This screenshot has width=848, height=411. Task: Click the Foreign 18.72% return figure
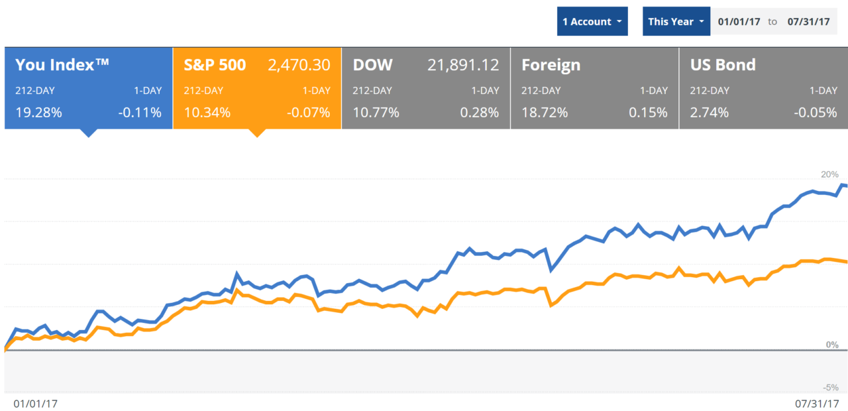point(545,113)
